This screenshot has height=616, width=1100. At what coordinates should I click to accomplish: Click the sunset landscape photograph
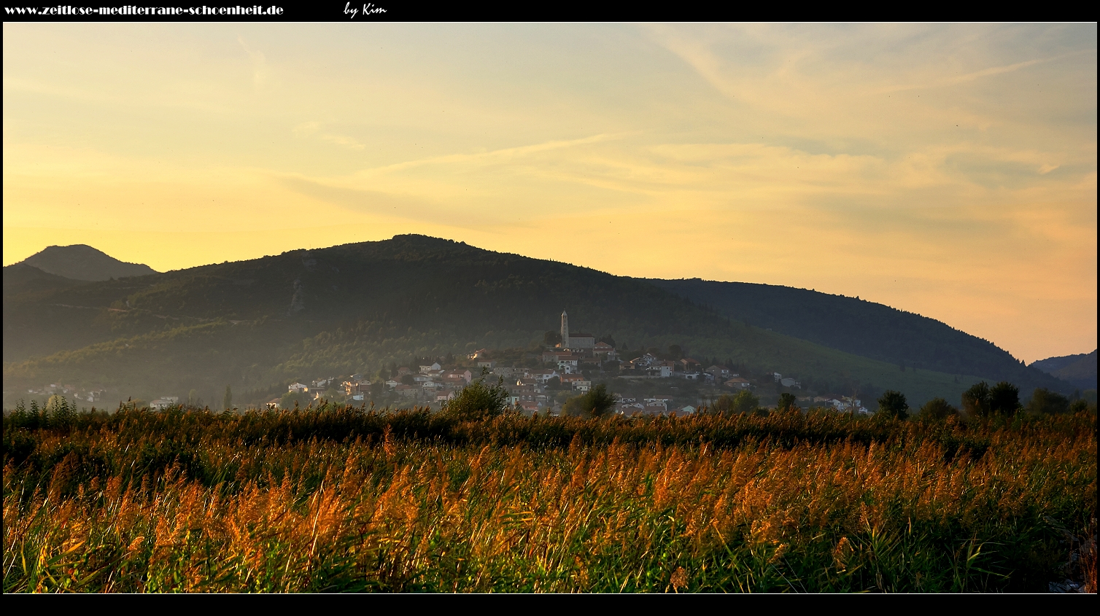[x=550, y=308]
